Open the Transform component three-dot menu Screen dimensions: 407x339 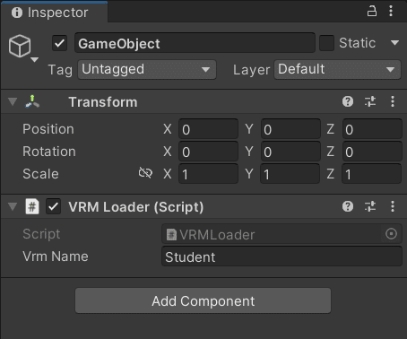(393, 101)
